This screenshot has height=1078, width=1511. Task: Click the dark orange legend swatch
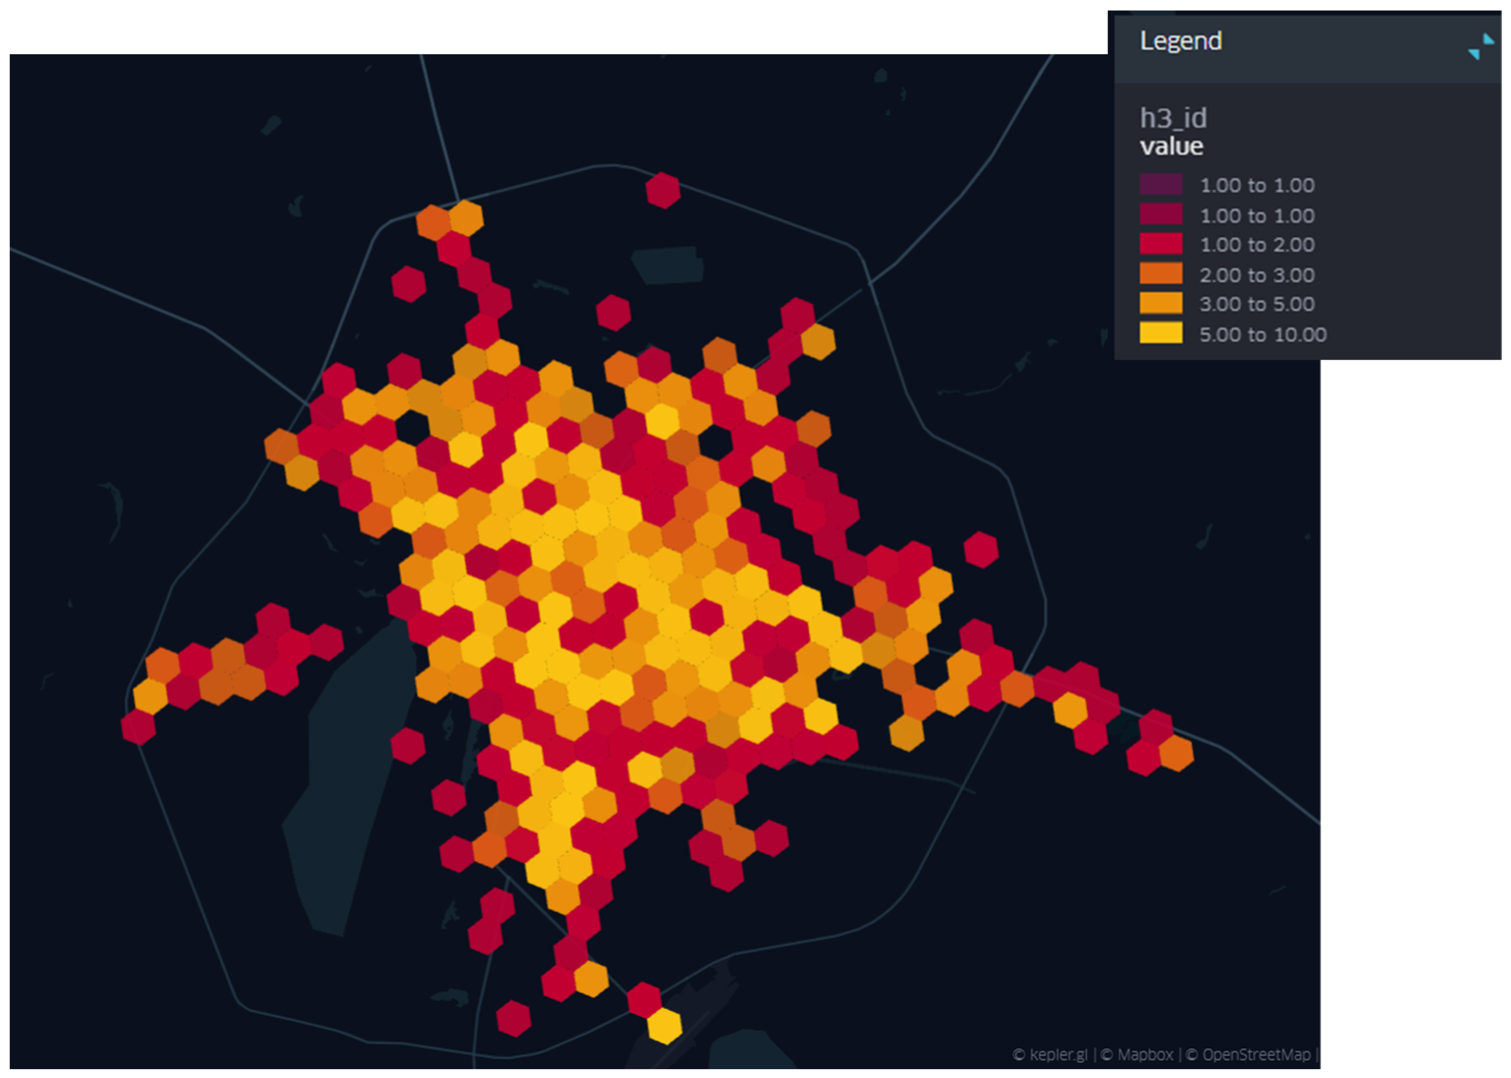coord(1161,273)
